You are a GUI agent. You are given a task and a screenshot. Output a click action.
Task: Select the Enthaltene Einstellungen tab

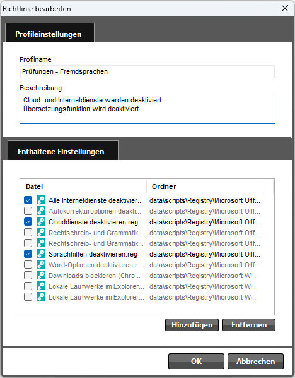(x=61, y=152)
